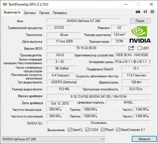The image size is (158, 144).
Task: Click the refresh arrows icon
Action: point(145,12)
